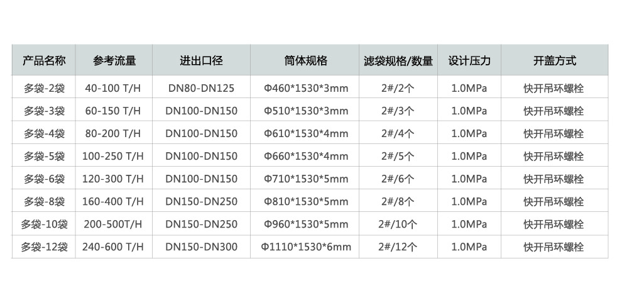Click the Φ810*1530*5mm specification cell
Screen dimensions: 622x305
pyautogui.click(x=305, y=202)
